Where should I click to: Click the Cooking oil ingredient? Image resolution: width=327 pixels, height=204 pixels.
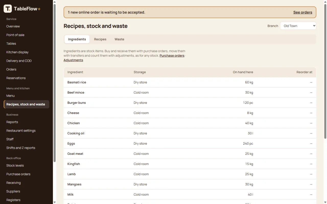click(76, 133)
